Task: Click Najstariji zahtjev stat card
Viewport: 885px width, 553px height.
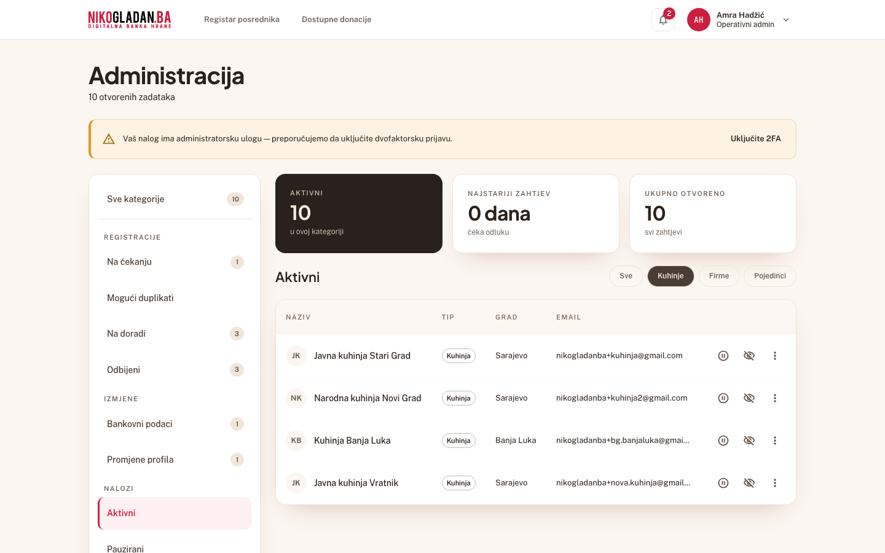Action: 536,213
